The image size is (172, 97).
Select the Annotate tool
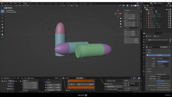tap(2, 31)
